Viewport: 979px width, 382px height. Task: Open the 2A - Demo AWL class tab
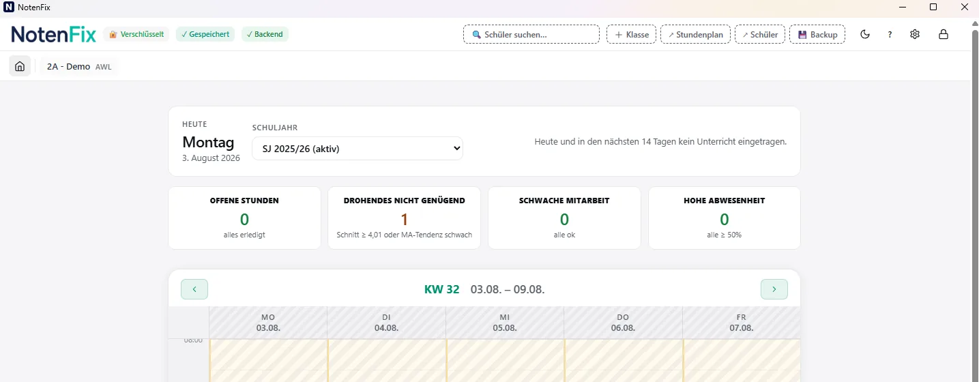(79, 67)
